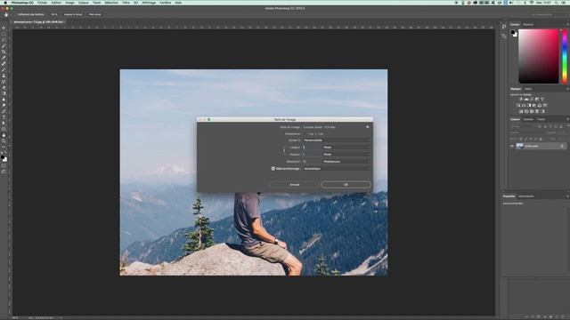Select the Lasso tool
This screenshot has height=320, width=570.
tap(4, 40)
